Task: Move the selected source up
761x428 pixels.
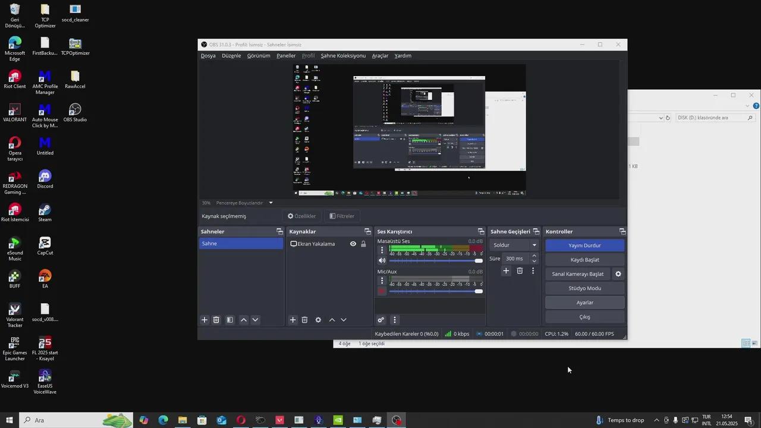Action: pos(332,320)
